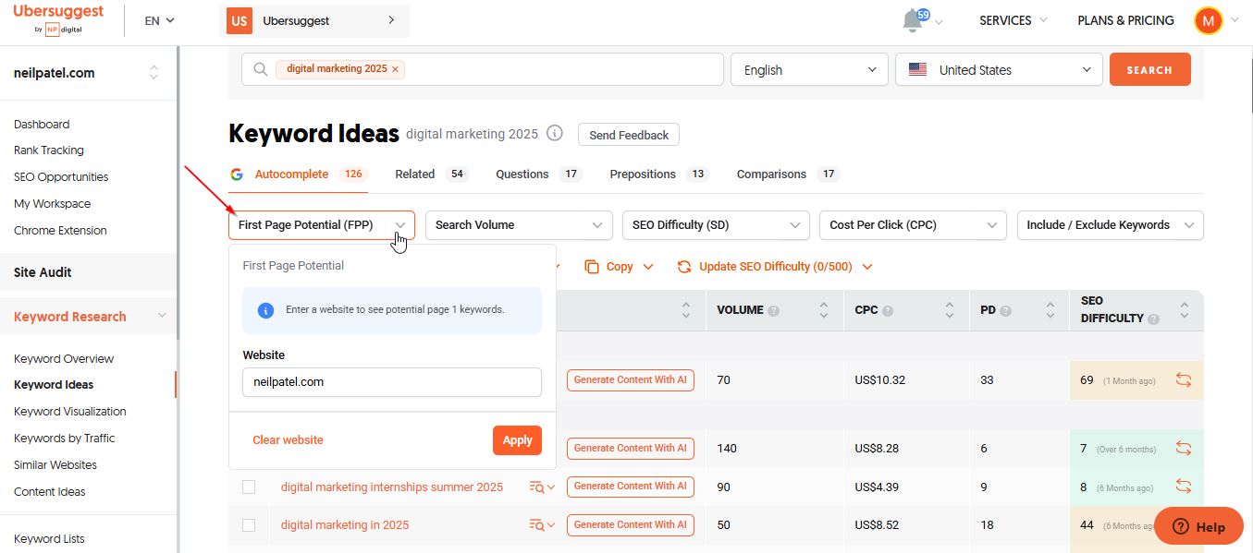The width and height of the screenshot is (1253, 553).
Task: Click the Volume column help icon
Action: 773,311
